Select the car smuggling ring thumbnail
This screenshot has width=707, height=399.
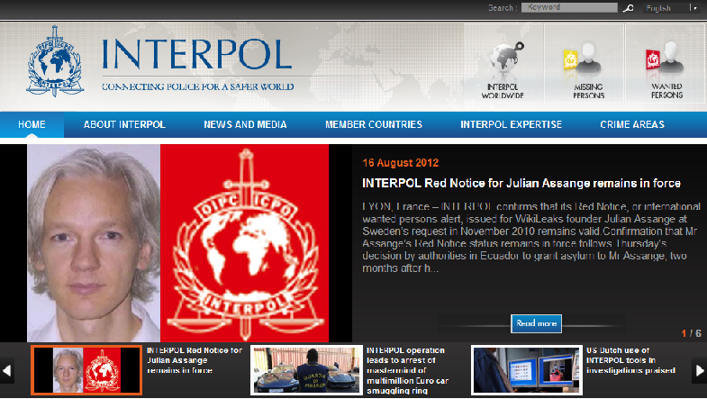(306, 370)
